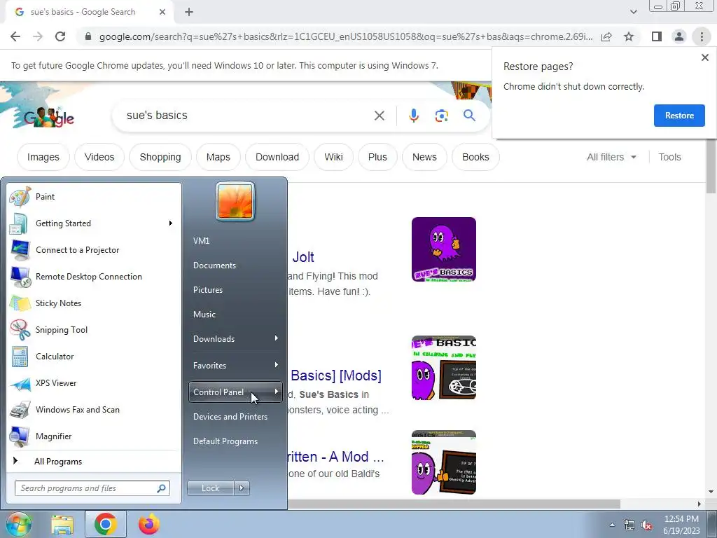This screenshot has width=717, height=538.
Task: Open Paint from the Start menu
Action: point(94,197)
